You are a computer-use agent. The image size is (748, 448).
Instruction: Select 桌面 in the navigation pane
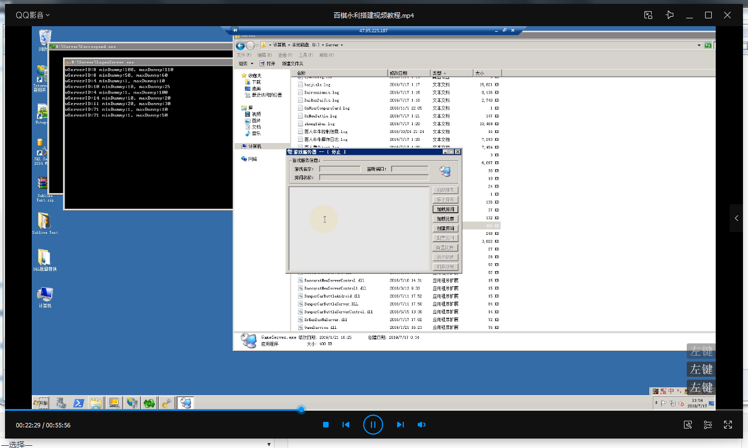tap(252, 88)
